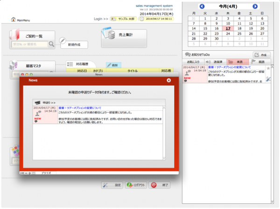Screen dimensions: 280x209
Task: Click the yellow News window minimize dot
Action: click(27, 74)
